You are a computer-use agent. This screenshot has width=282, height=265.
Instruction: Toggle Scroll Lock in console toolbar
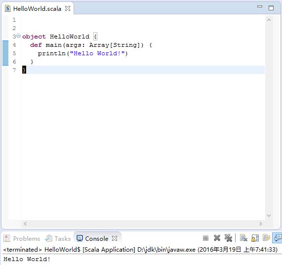[255, 238]
